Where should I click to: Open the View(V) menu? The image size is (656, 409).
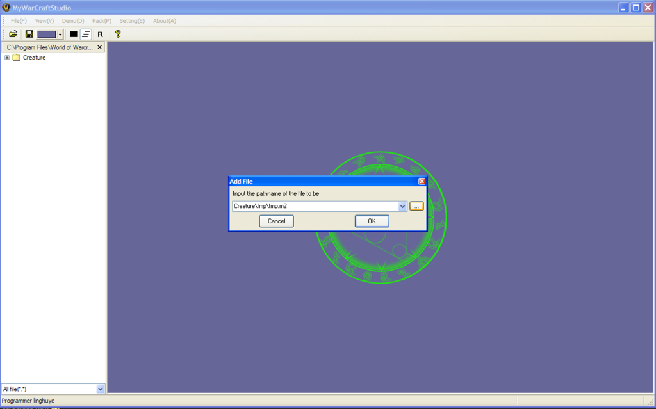click(x=44, y=21)
